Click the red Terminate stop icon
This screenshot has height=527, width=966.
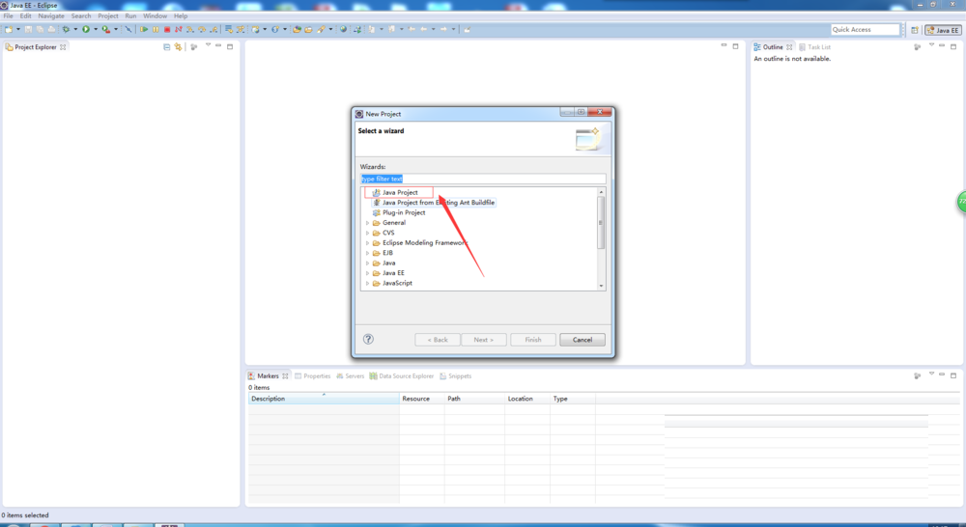167,30
